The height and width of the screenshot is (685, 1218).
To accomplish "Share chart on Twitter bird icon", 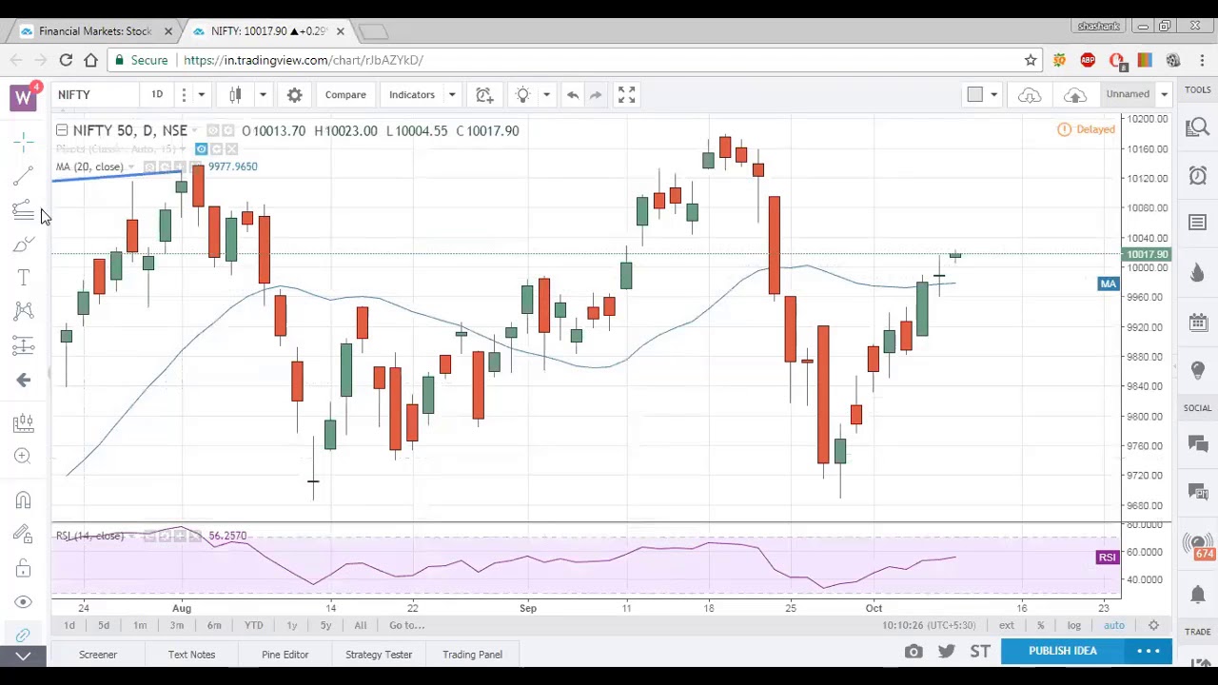I will tap(947, 652).
